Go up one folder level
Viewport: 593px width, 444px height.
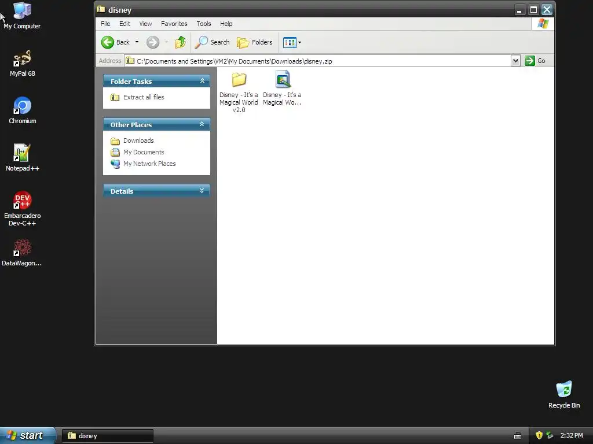[x=181, y=42]
